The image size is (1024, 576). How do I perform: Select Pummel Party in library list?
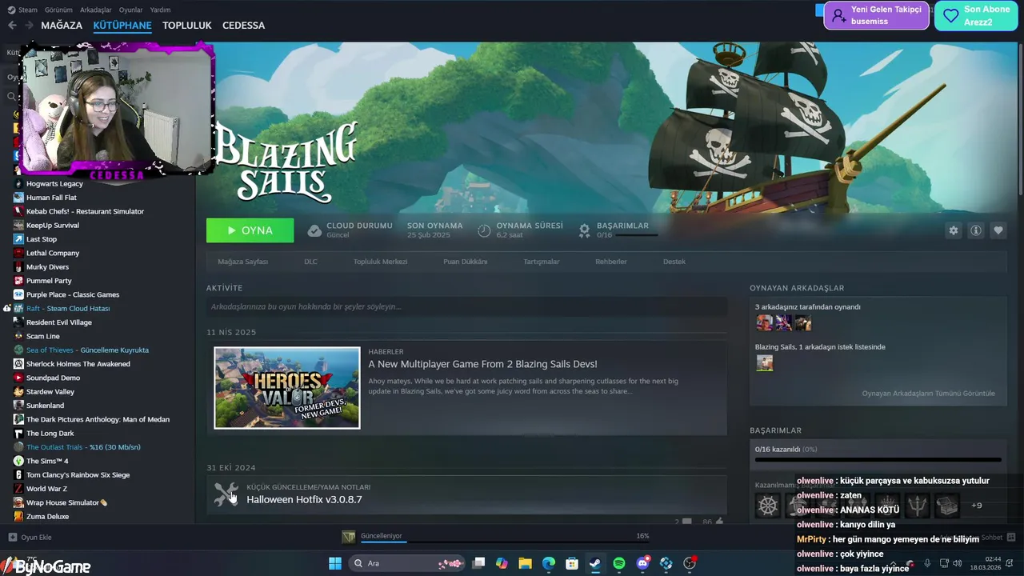coord(49,281)
